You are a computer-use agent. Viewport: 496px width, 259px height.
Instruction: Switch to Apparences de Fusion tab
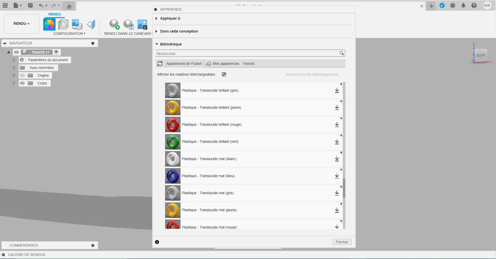click(x=184, y=64)
